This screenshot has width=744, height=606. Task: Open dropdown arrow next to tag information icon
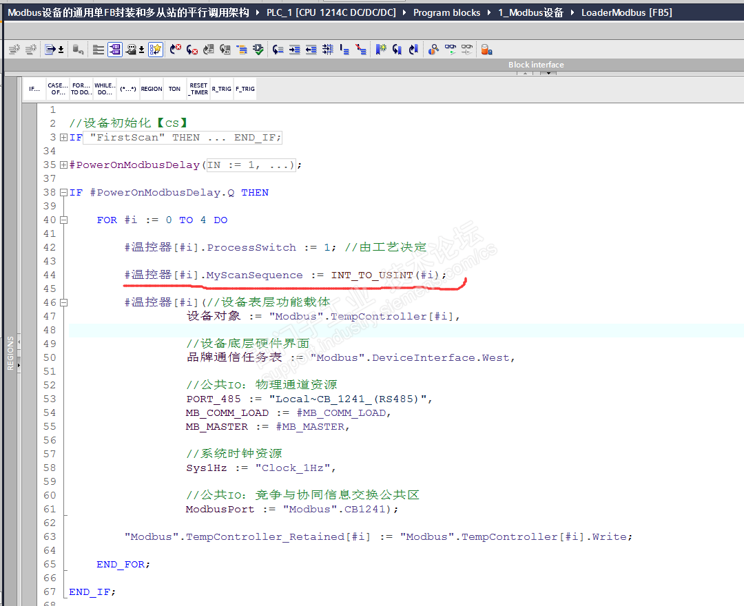click(141, 50)
